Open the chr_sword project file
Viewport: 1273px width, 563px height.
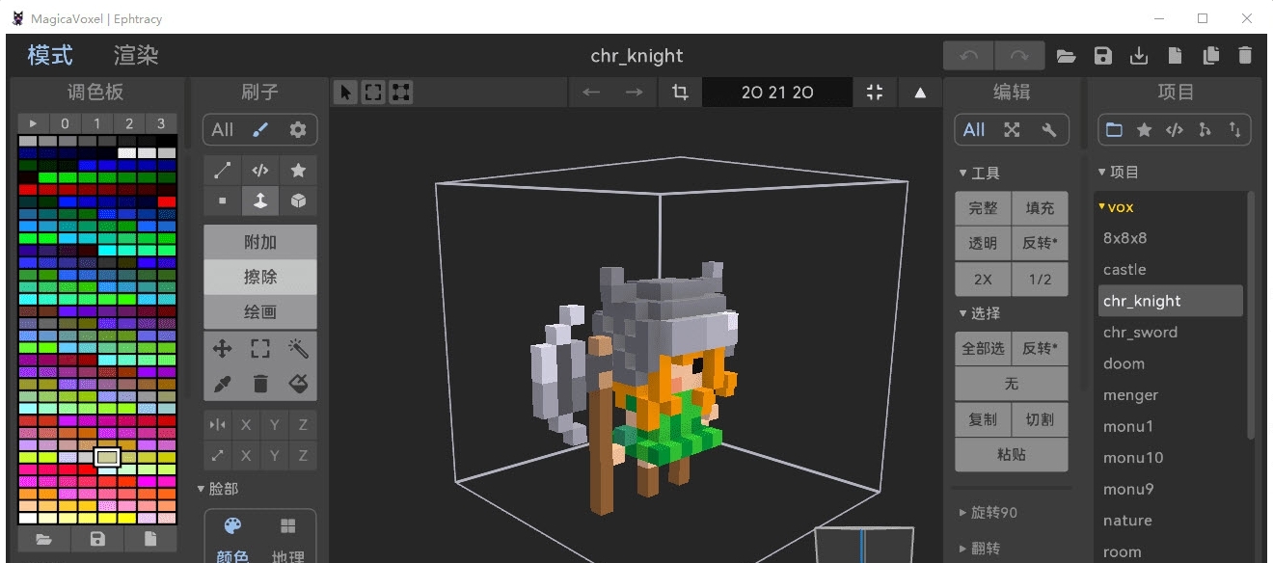pos(1138,332)
